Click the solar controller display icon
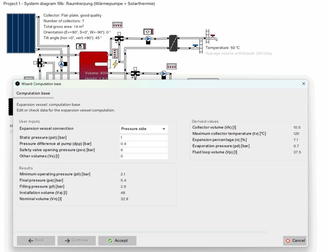 (x=80, y=46)
